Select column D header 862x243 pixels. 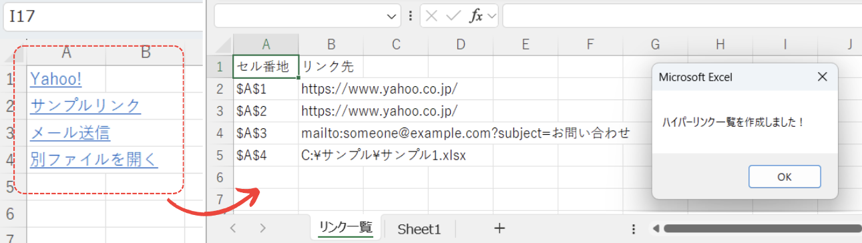(461, 44)
